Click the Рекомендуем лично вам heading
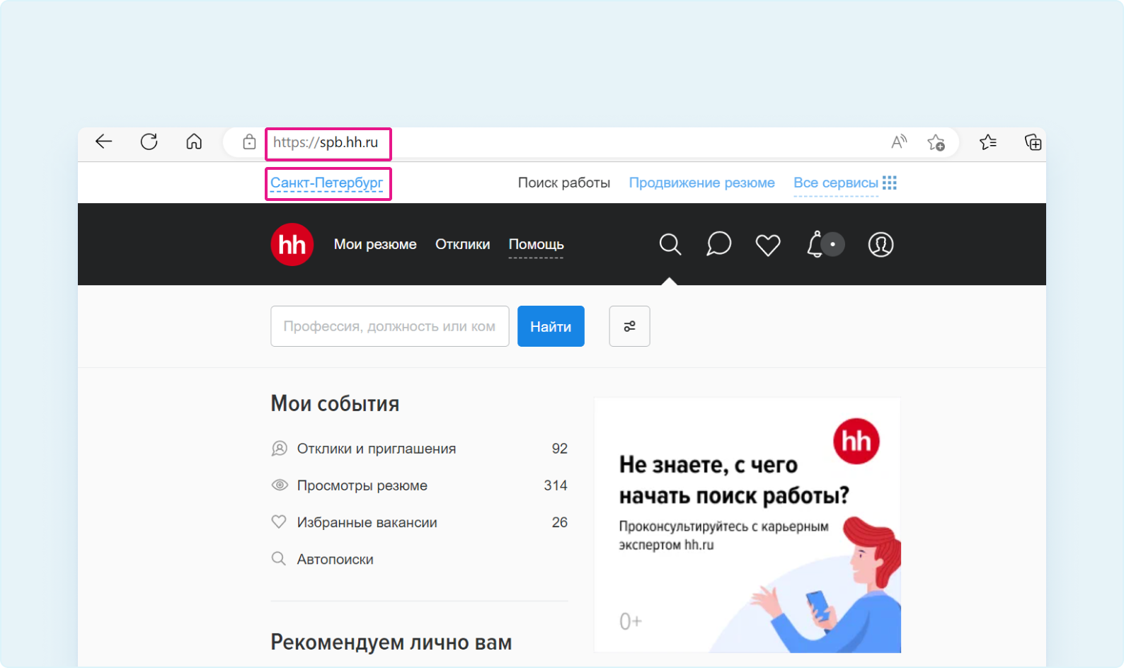The height and width of the screenshot is (668, 1124). (391, 642)
